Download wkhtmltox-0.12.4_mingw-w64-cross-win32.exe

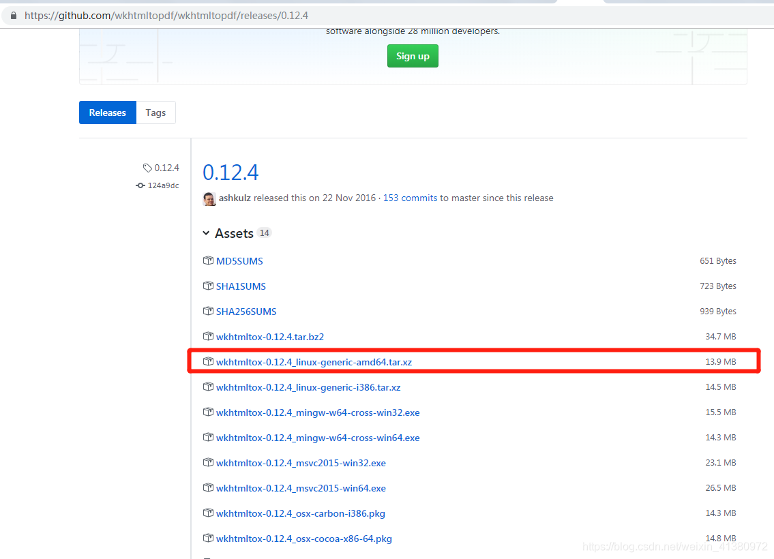coord(318,412)
